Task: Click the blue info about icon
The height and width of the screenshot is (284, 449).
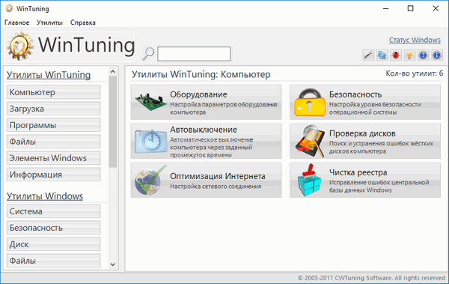Action: click(x=437, y=55)
